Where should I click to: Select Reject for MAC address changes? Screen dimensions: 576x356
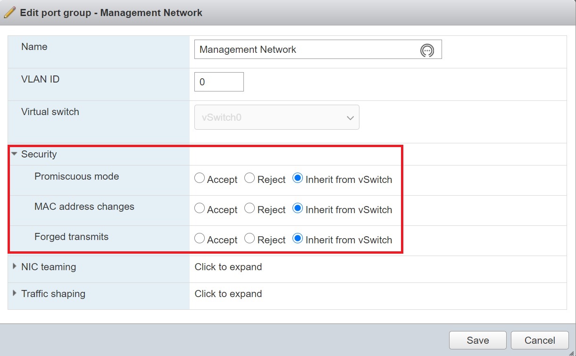click(250, 208)
